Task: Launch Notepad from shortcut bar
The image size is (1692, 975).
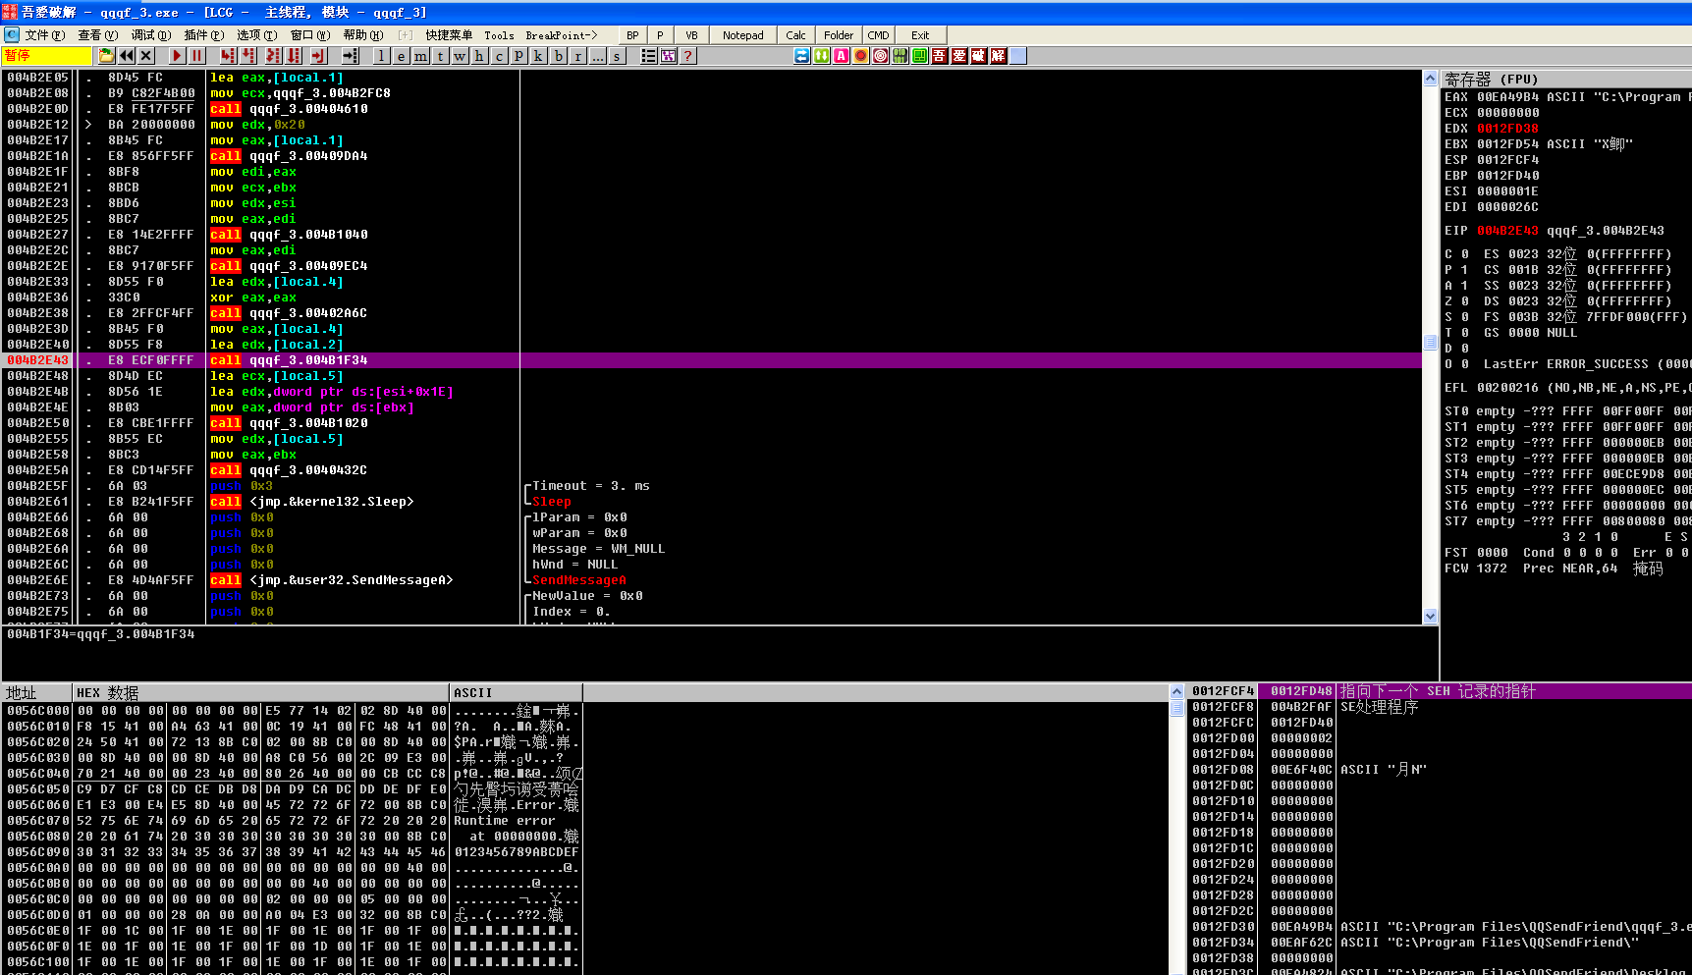Action: point(742,35)
